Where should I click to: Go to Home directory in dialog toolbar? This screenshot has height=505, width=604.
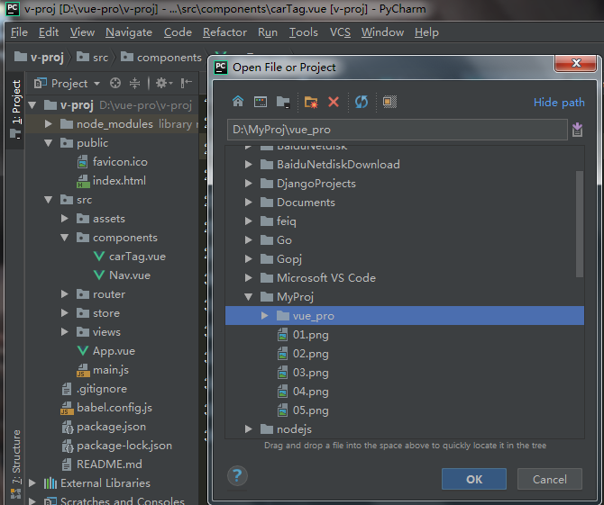238,102
